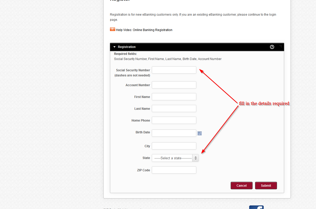Grab the panel drag handle dots icon
Viewport: 316px width, 209px height.
point(281,46)
